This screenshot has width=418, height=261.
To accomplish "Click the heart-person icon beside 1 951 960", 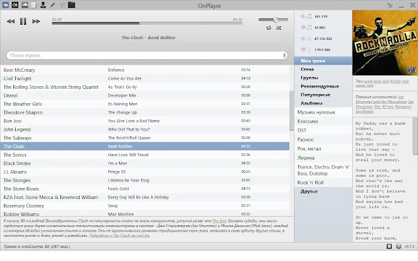I will [x=306, y=50].
